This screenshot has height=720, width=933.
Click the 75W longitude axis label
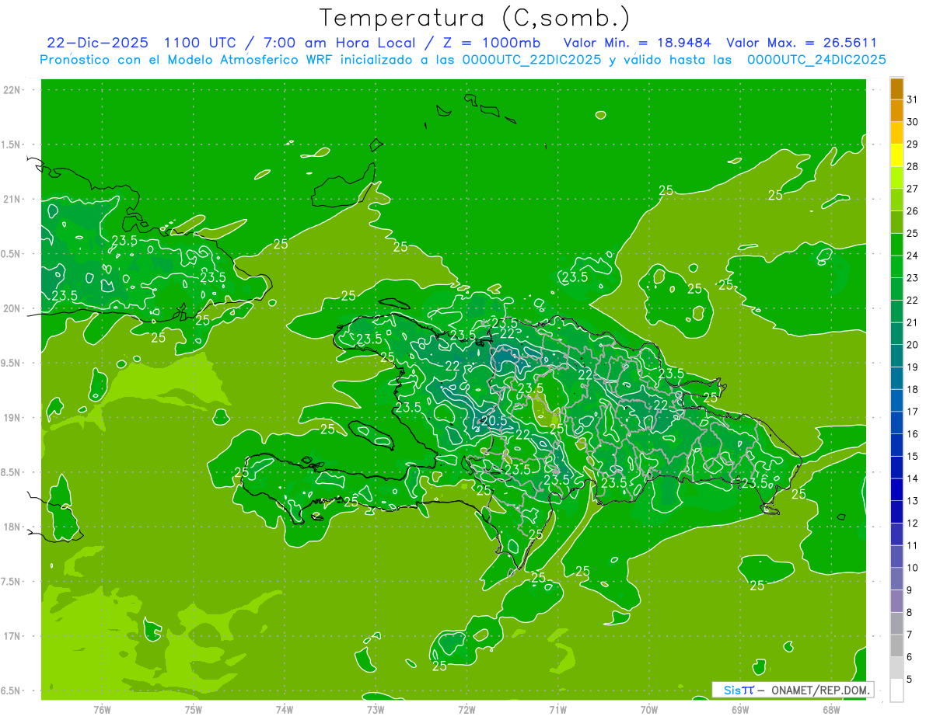(x=194, y=709)
